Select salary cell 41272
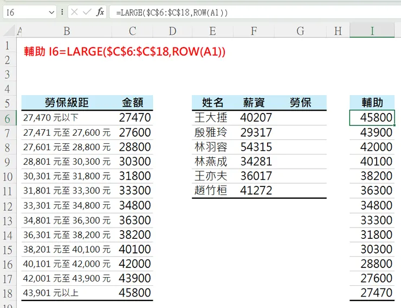 point(254,191)
